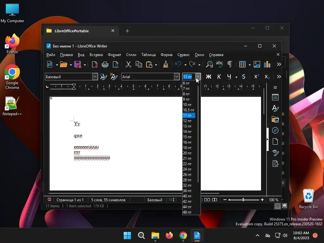This screenshot has height=243, width=324.
Task: Open the sidebar Styles panel
Action: (x=275, y=108)
